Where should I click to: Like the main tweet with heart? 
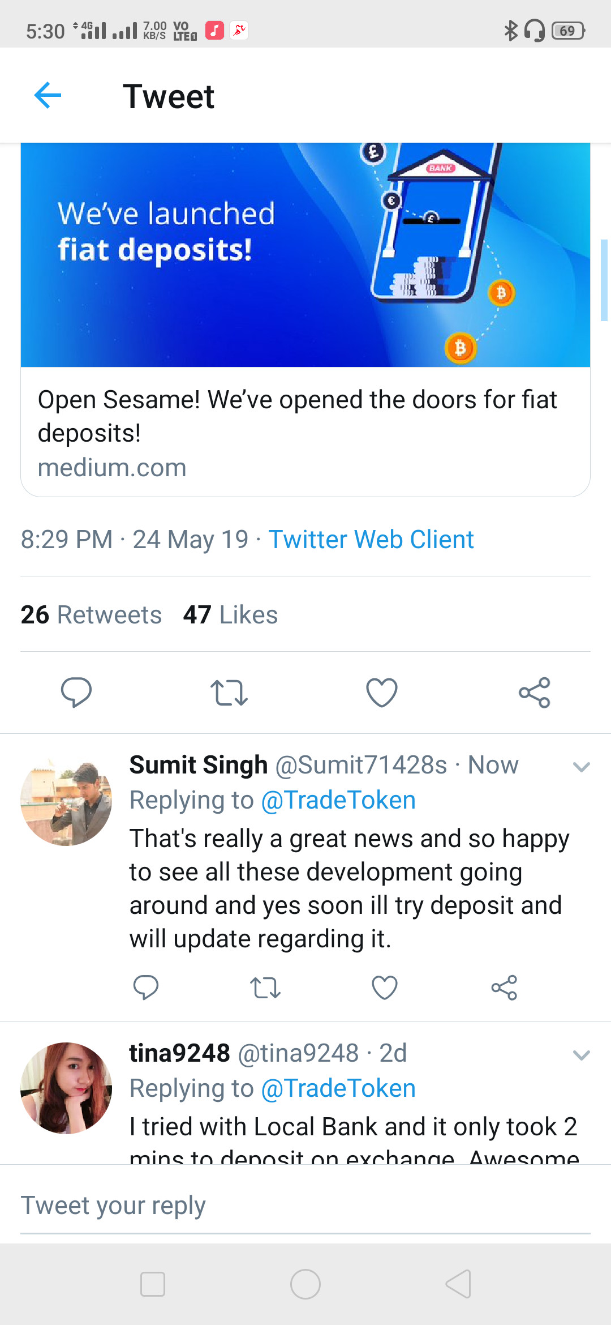tap(382, 692)
